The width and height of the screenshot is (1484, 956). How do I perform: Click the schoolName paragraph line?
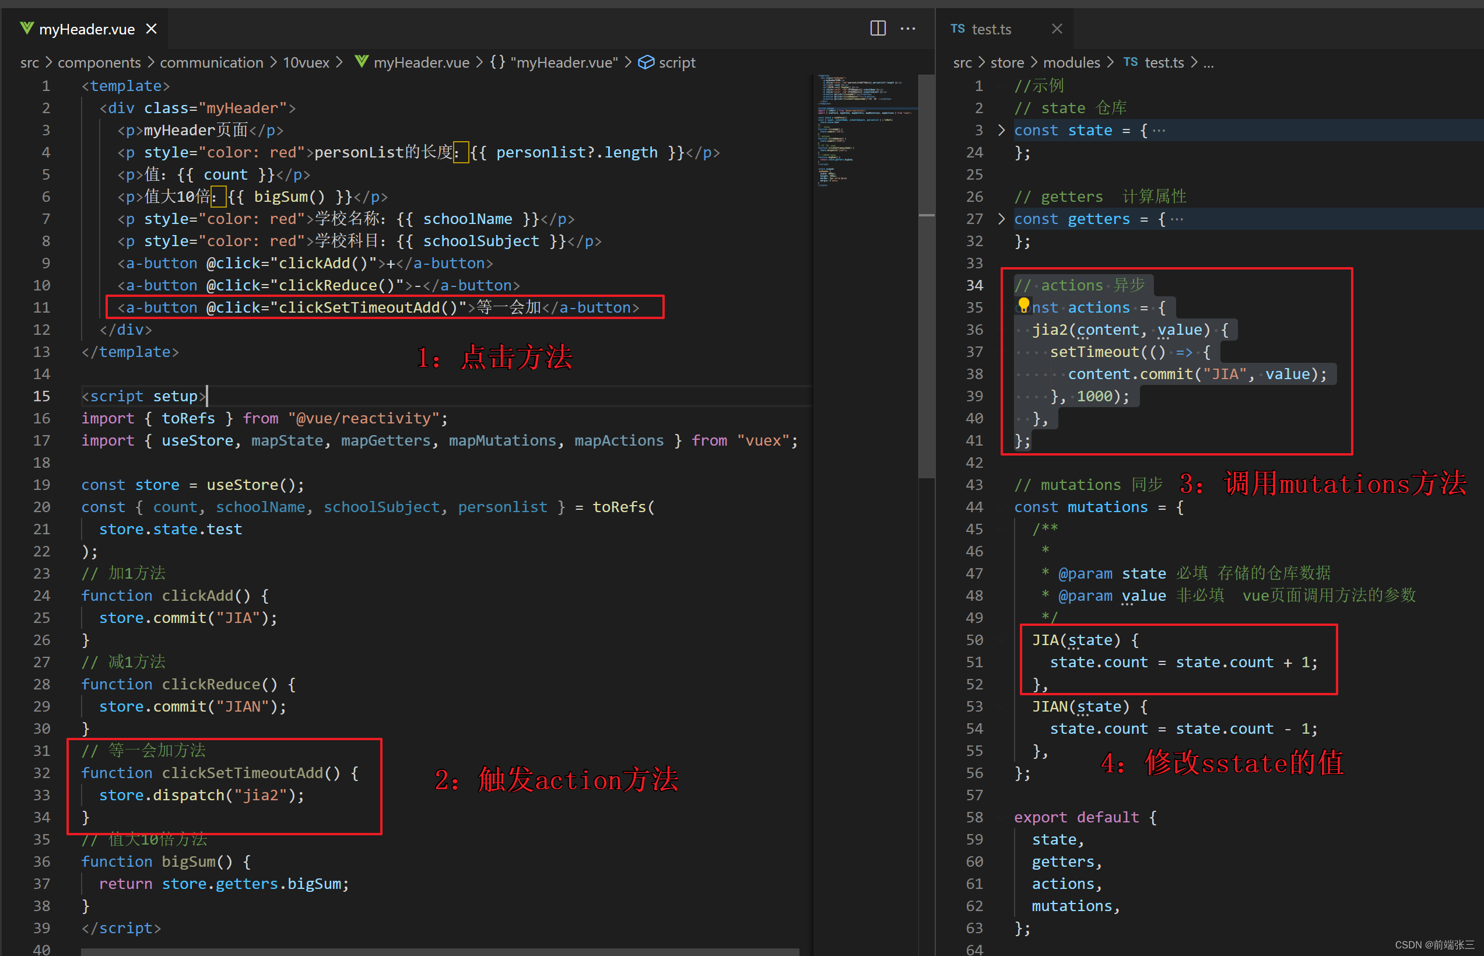click(x=346, y=219)
